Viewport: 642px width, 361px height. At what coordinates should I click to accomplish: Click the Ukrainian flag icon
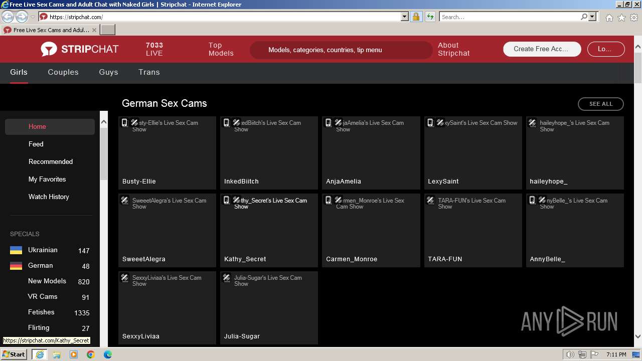(x=16, y=250)
